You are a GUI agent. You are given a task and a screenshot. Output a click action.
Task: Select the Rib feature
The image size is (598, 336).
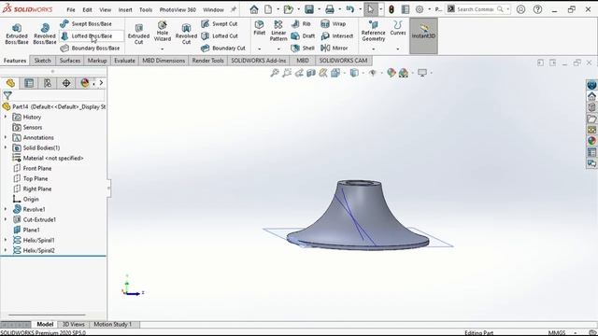[x=301, y=23]
